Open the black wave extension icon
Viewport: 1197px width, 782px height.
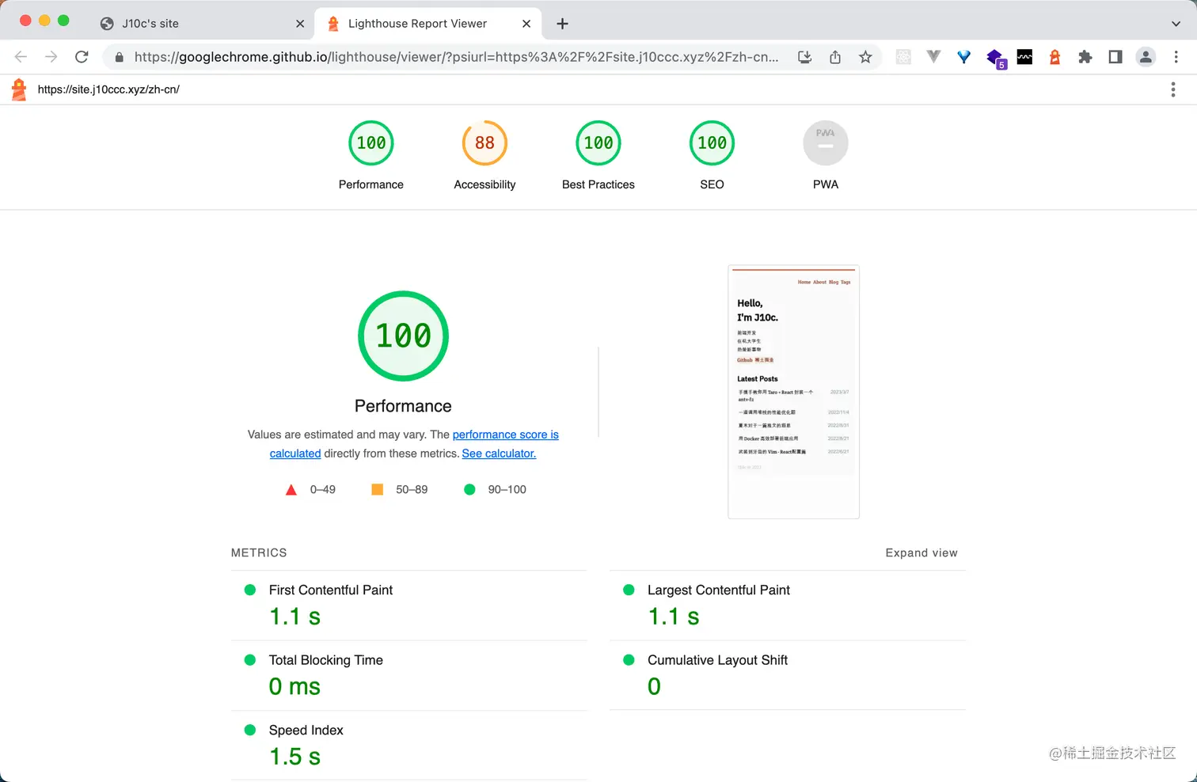point(1024,57)
